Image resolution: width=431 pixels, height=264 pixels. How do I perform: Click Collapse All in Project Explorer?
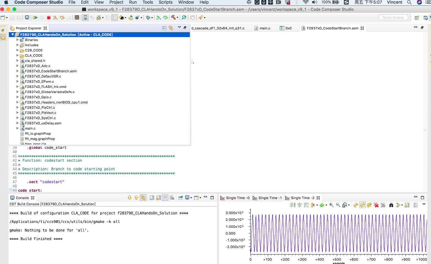pyautogui.click(x=164, y=28)
